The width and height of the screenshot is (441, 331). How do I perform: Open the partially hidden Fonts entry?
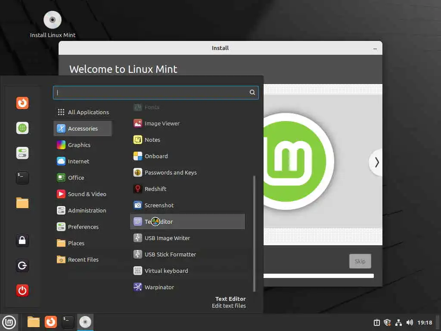(x=187, y=107)
